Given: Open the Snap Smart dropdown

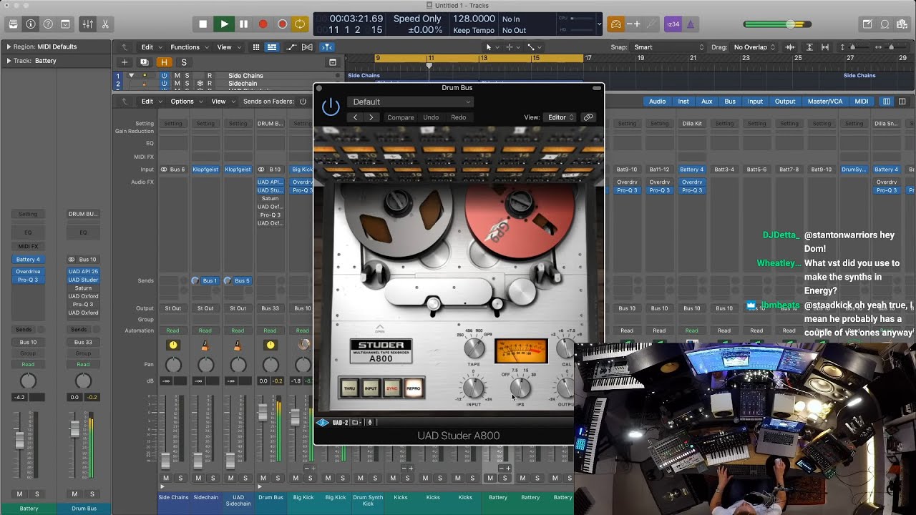Looking at the screenshot, I should [668, 47].
